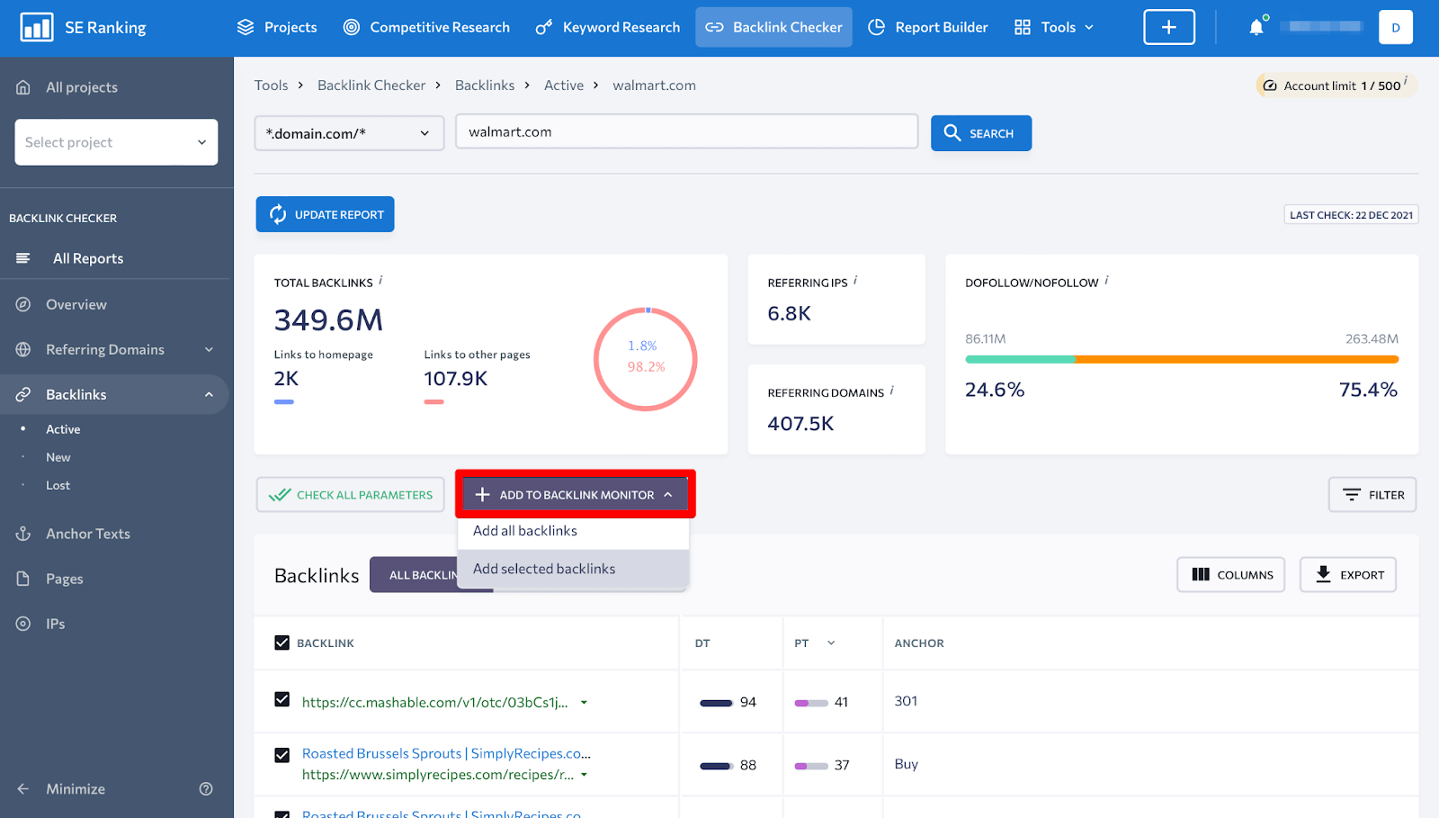Click the Keyword Research key icon

[543, 27]
